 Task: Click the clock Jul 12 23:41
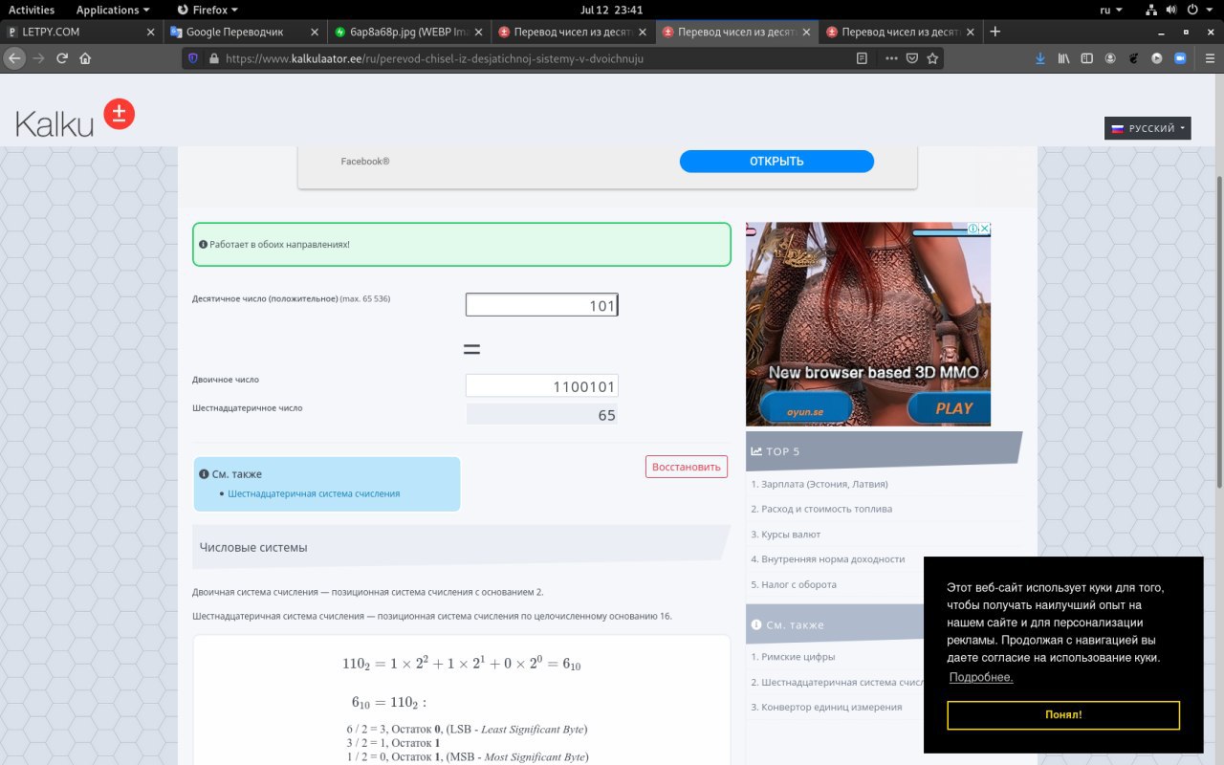pyautogui.click(x=612, y=10)
